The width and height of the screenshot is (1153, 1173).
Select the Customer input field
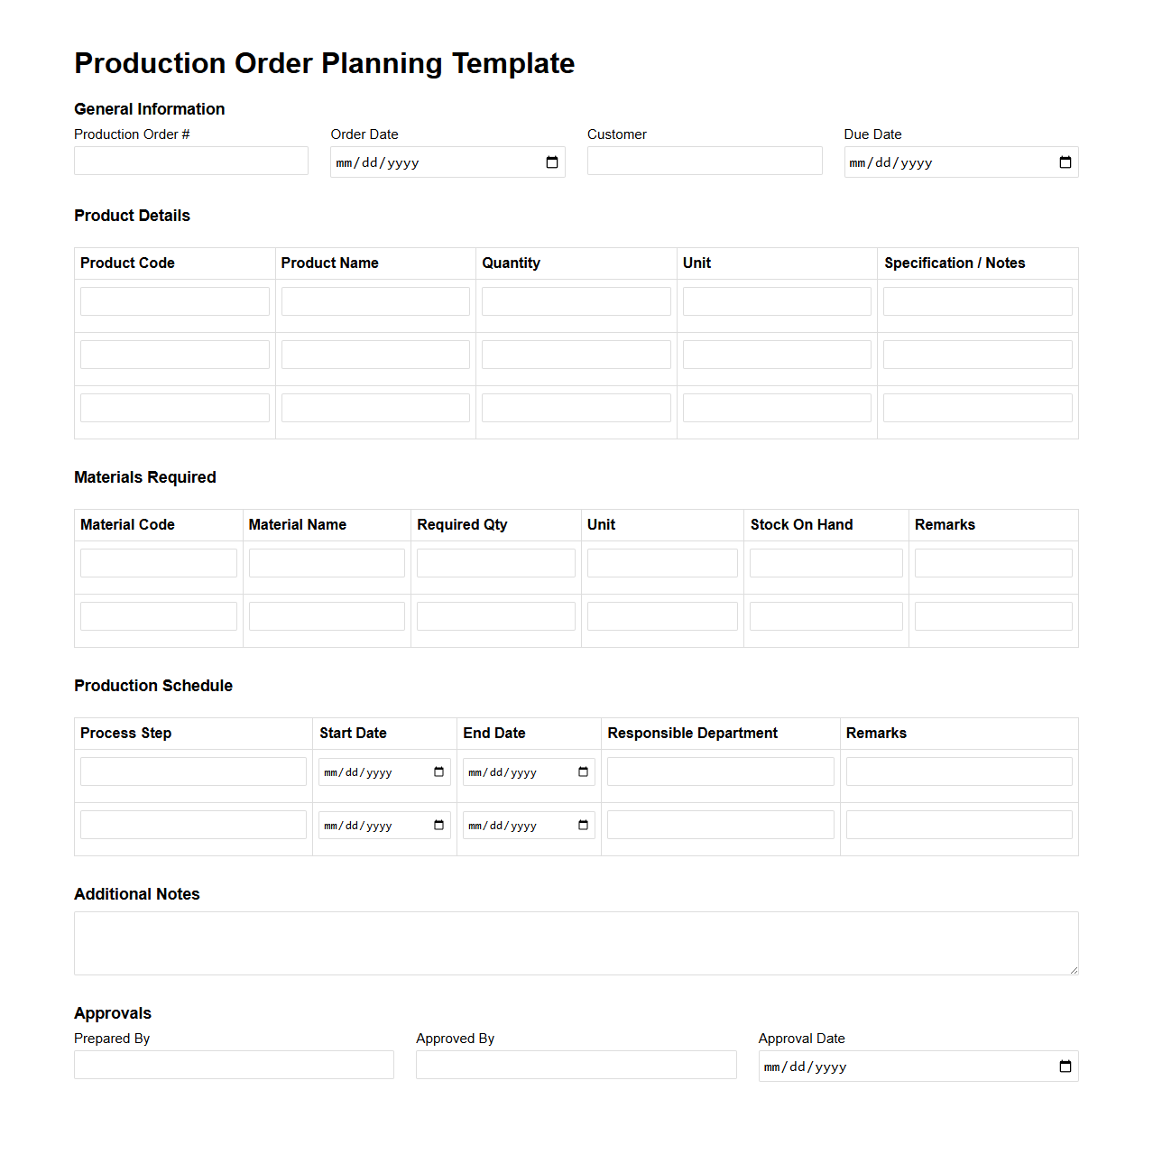[704, 161]
